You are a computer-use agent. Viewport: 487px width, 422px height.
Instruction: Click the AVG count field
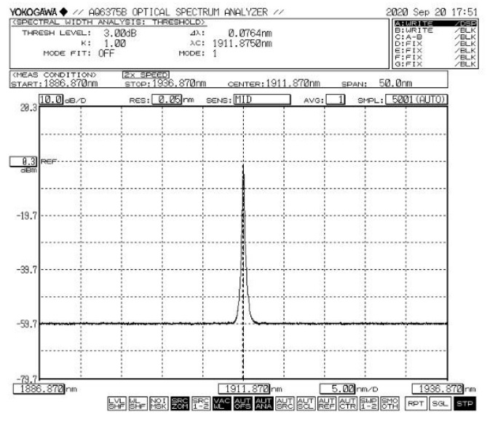tap(336, 100)
